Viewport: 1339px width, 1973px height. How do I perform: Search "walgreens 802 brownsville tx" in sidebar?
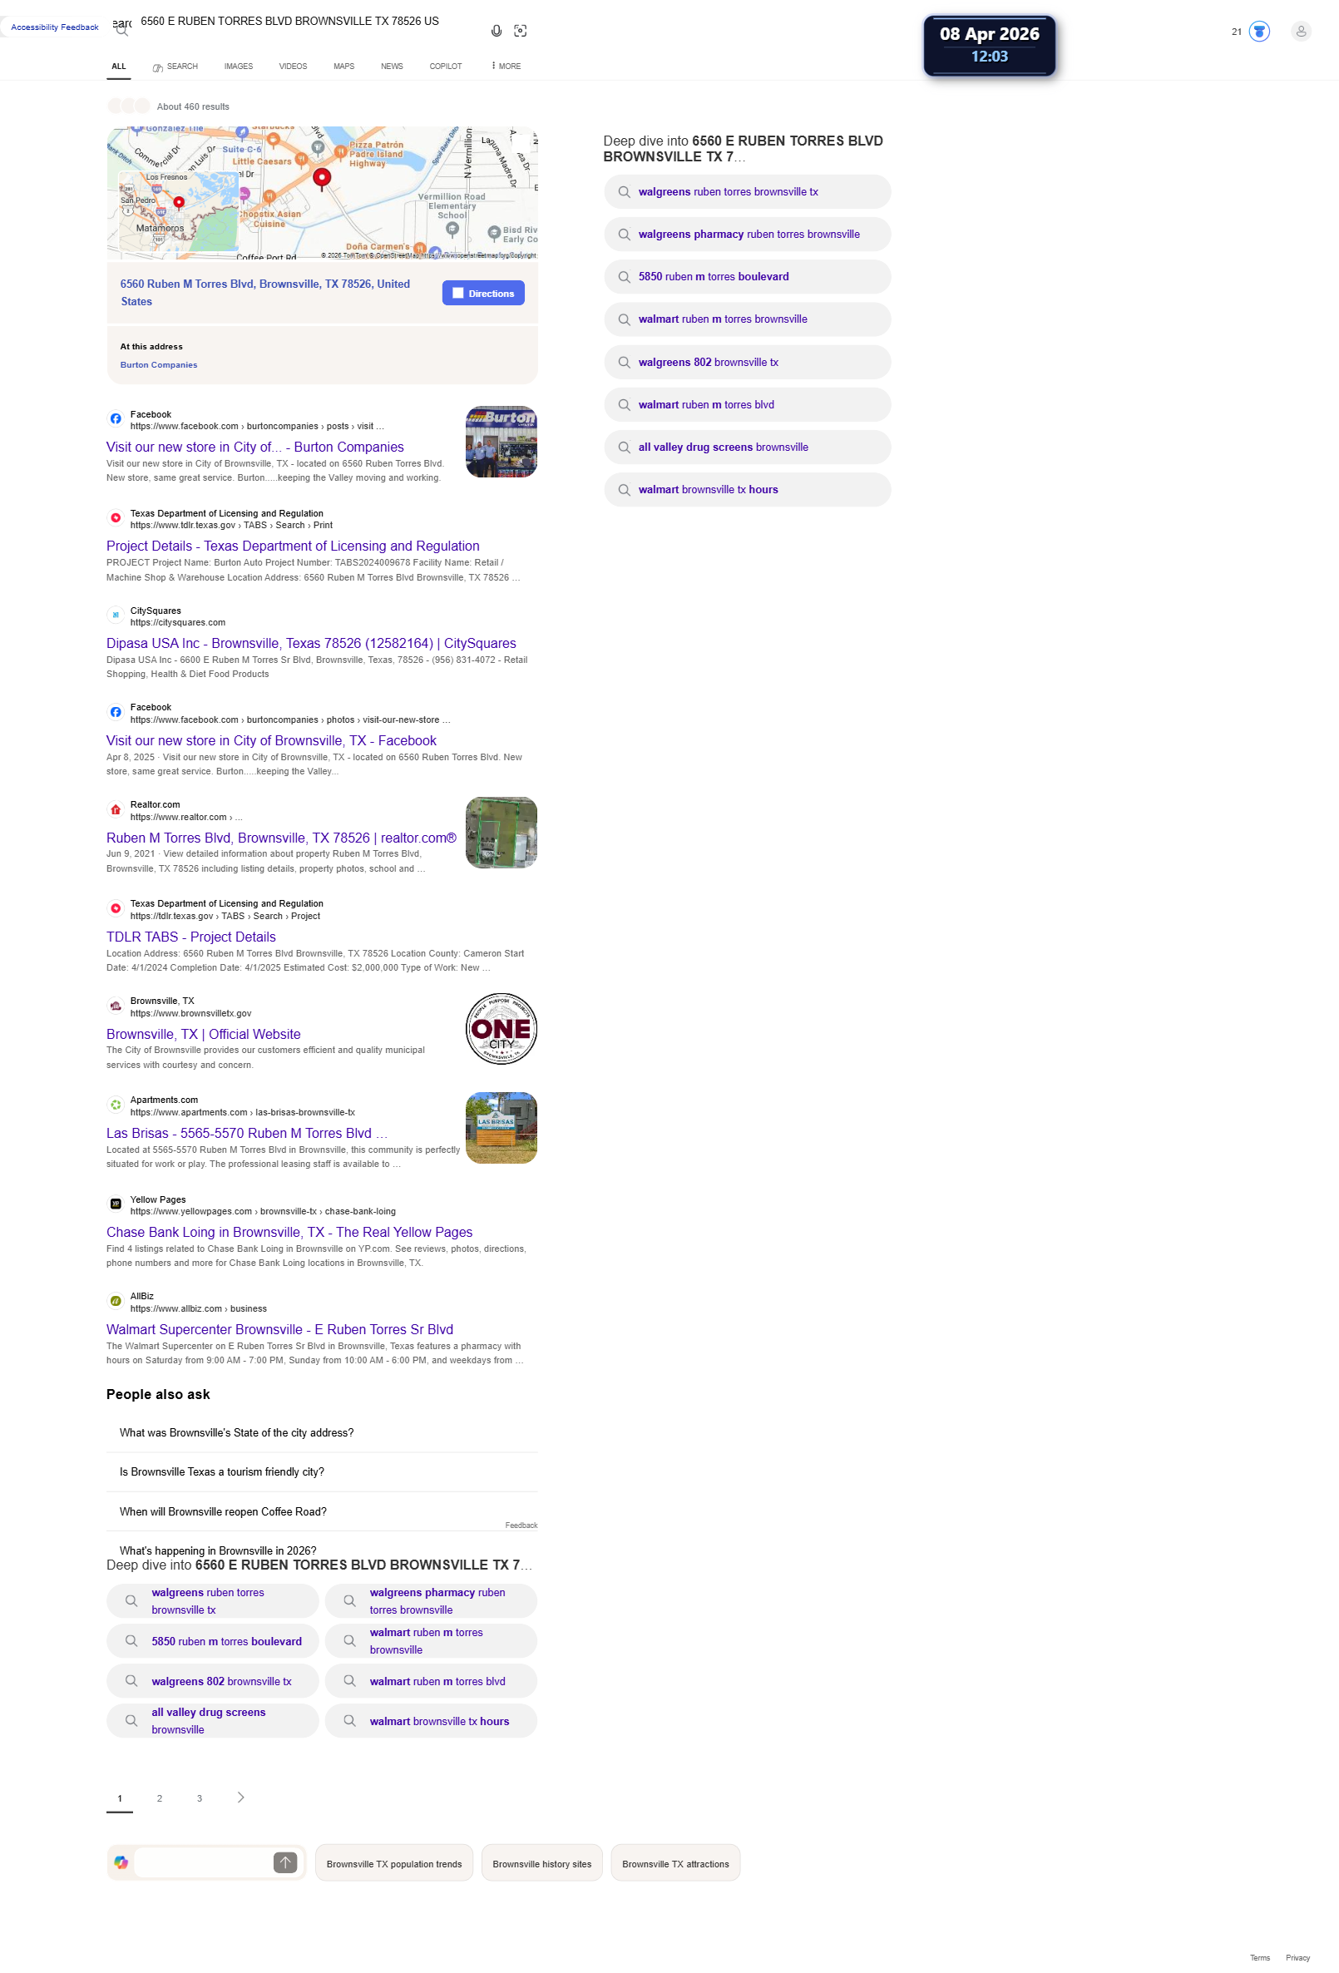[747, 363]
